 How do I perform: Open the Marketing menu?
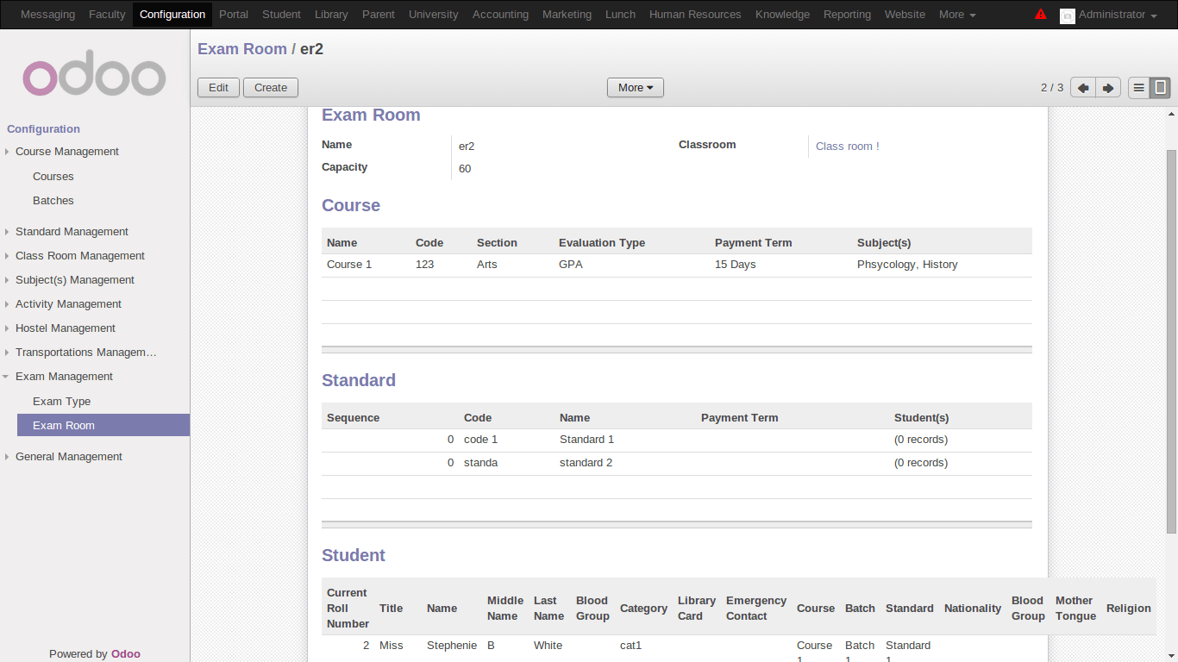click(567, 15)
